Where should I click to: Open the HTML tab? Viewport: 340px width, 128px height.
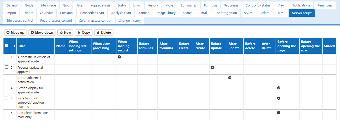pyautogui.click(x=281, y=13)
